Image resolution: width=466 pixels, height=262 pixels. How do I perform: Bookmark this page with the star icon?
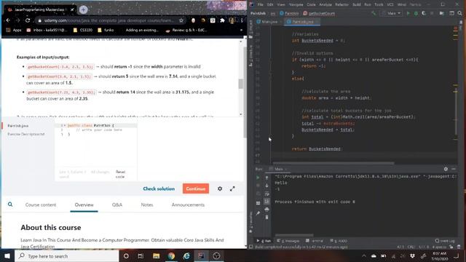pyautogui.click(x=181, y=20)
